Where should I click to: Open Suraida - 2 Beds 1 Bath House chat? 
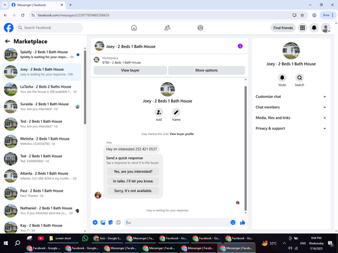[42, 107]
